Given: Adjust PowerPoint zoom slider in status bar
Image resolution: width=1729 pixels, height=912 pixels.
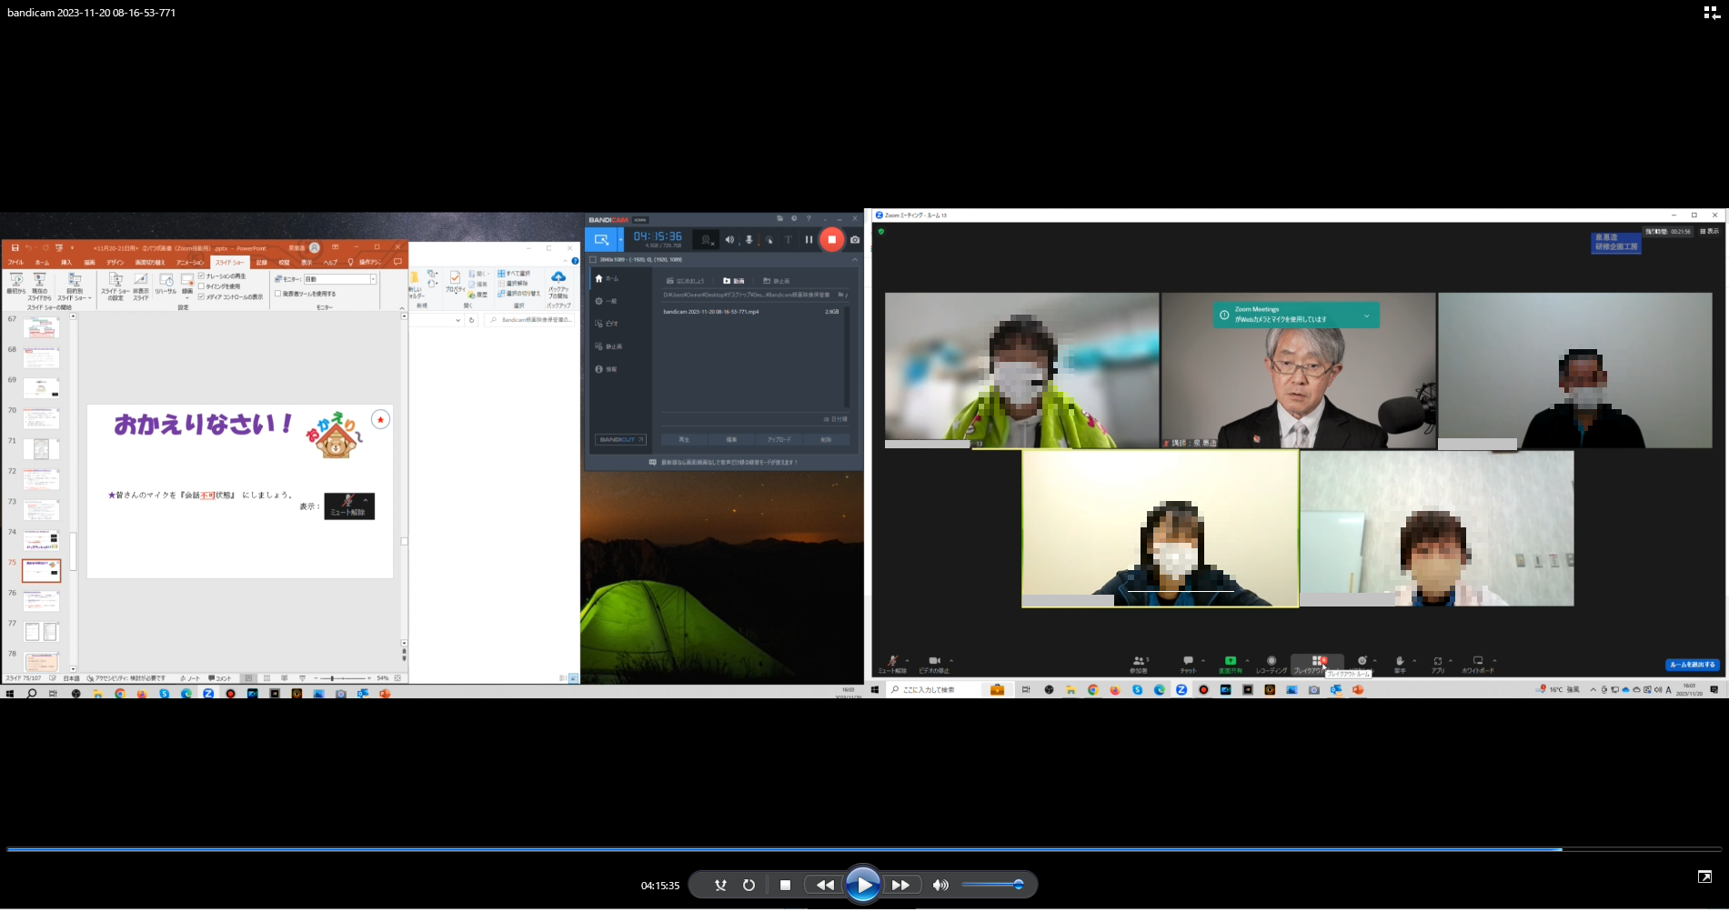Looking at the screenshot, I should click(341, 678).
